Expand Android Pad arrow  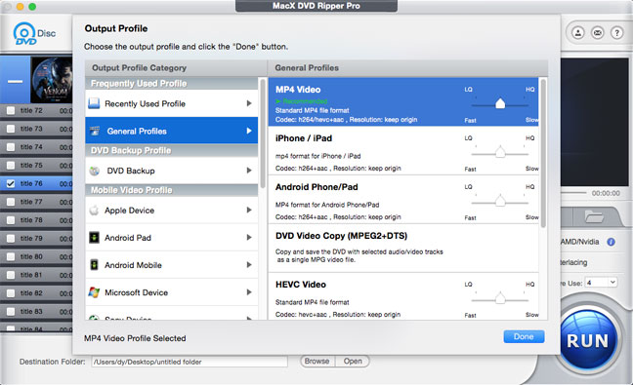[x=249, y=237]
